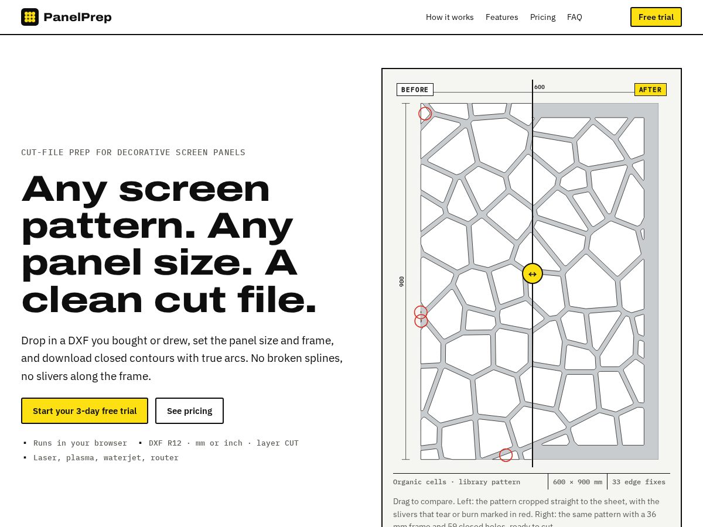The width and height of the screenshot is (703, 527).
Task: Open the FAQ nav link
Action: click(575, 17)
